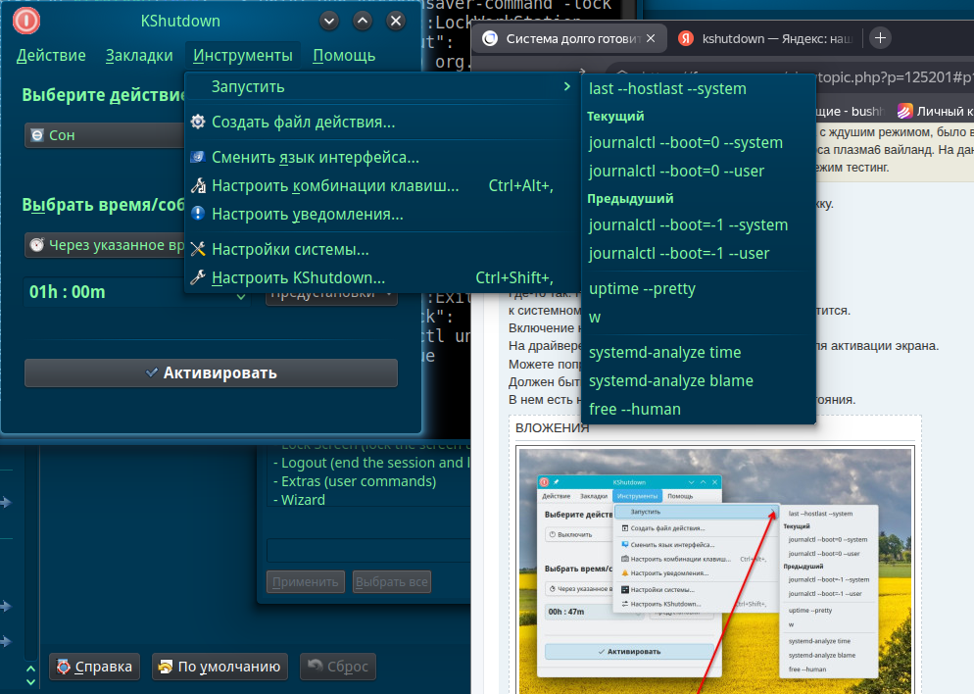Open the attached KShutdown screenshot thumbnail
This screenshot has width=974, height=694.
pos(715,570)
